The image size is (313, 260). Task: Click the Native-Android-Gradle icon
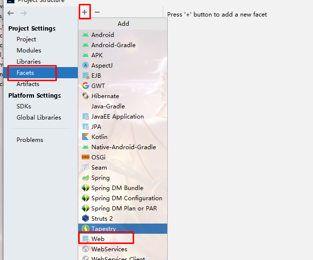point(86,147)
